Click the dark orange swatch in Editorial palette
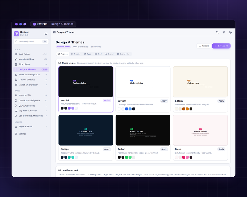This screenshot has width=247, height=197. coord(184,109)
